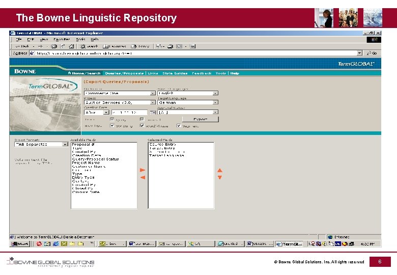
Task: Click the Go button next to address bar
Action: click(372, 53)
